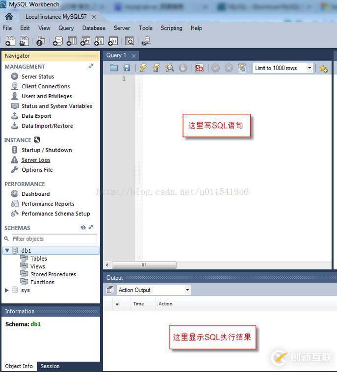Open Performance Schema Setup
Image resolution: width=337 pixels, height=372 pixels.
[56, 213]
